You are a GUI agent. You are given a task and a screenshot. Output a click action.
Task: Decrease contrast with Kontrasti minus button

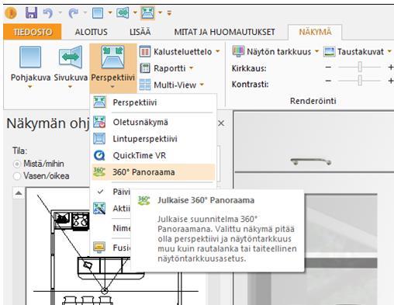click(x=328, y=81)
